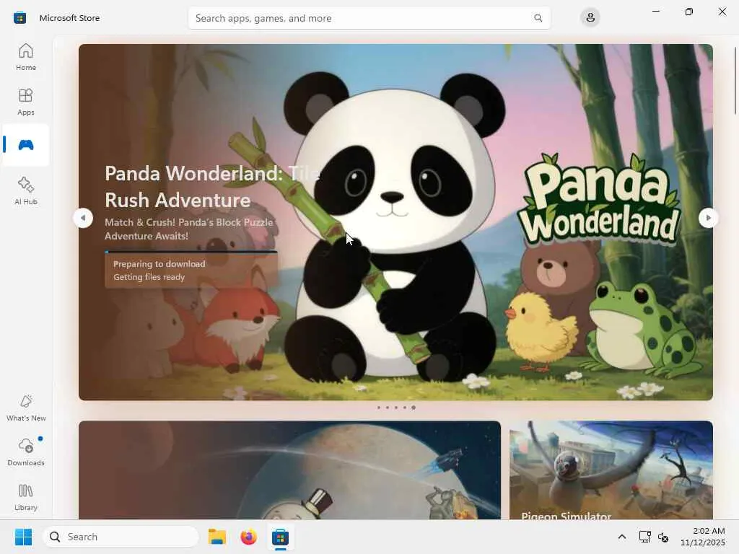The image size is (739, 554).
Task: Click the Preparing to download status button
Action: click(x=191, y=271)
